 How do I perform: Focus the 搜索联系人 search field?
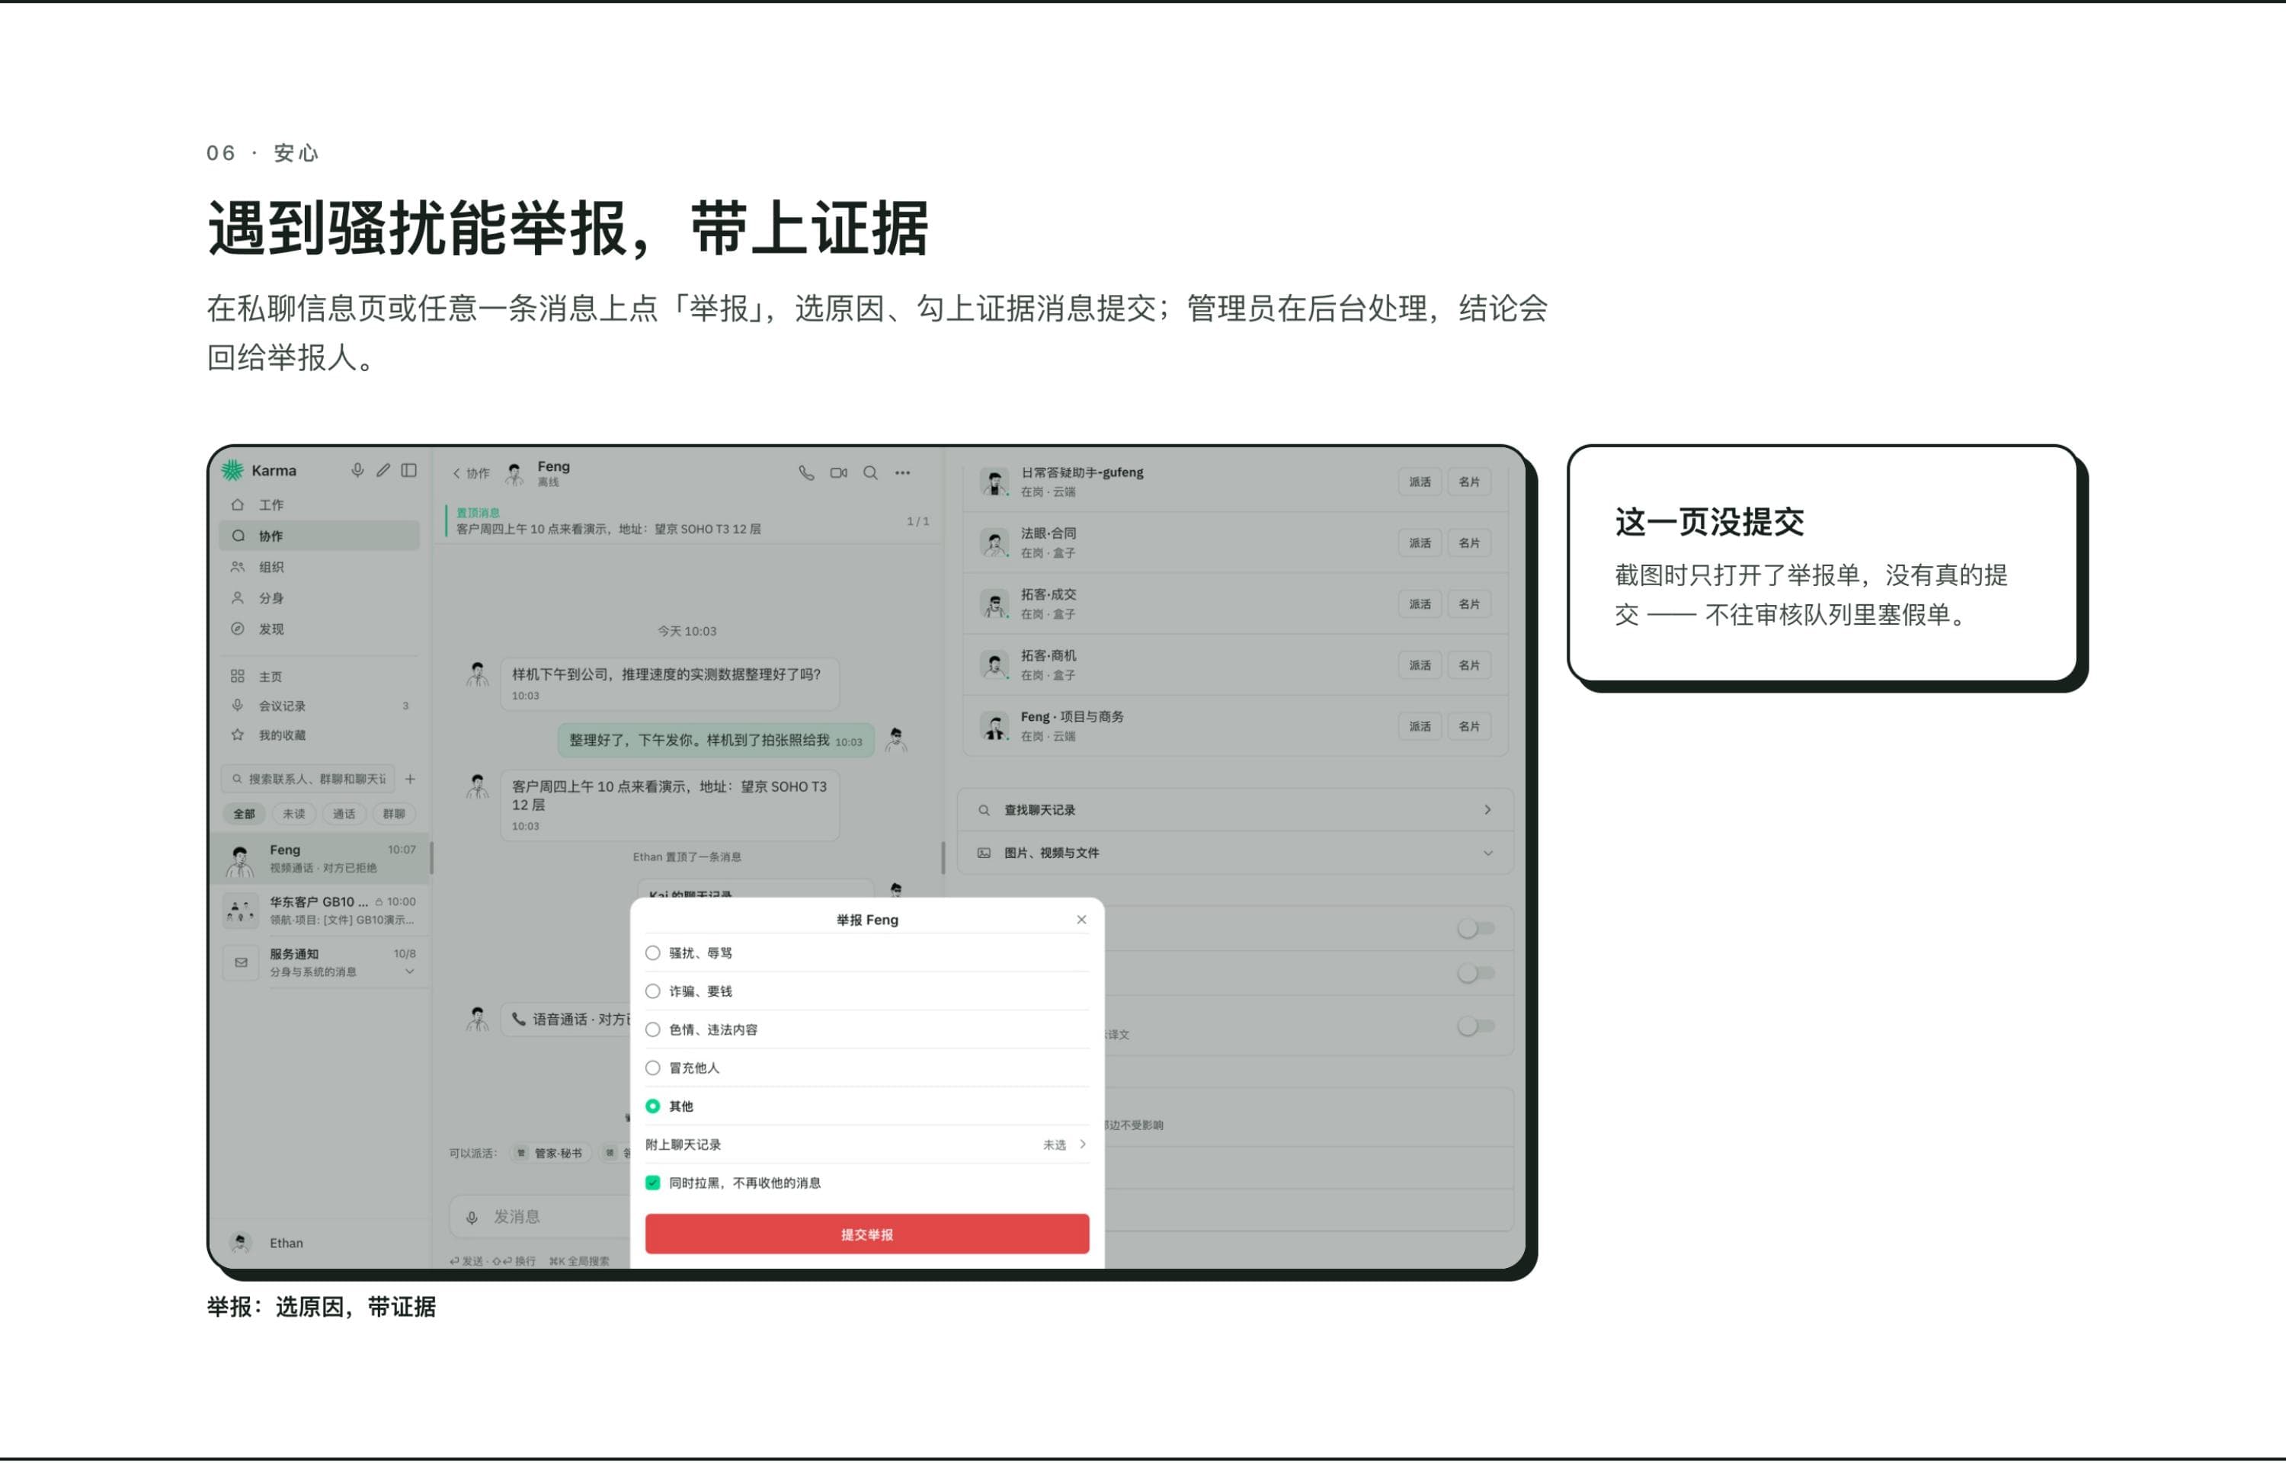click(x=308, y=779)
